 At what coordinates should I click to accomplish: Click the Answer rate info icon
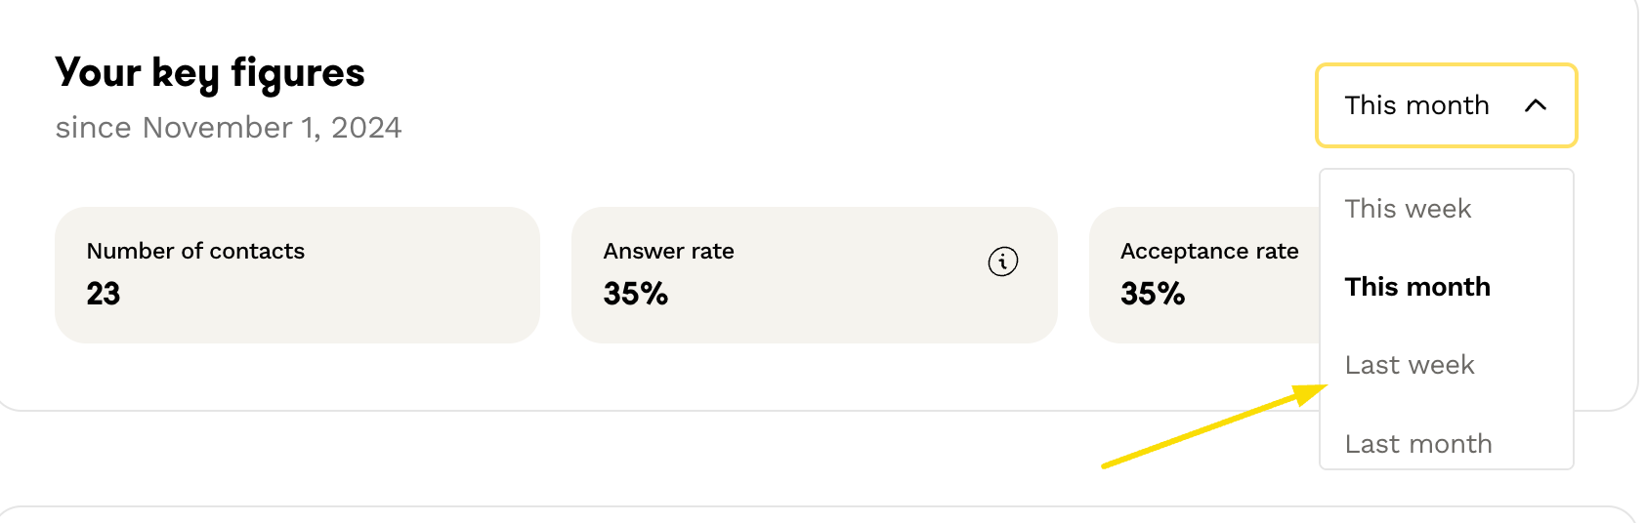(x=1003, y=261)
